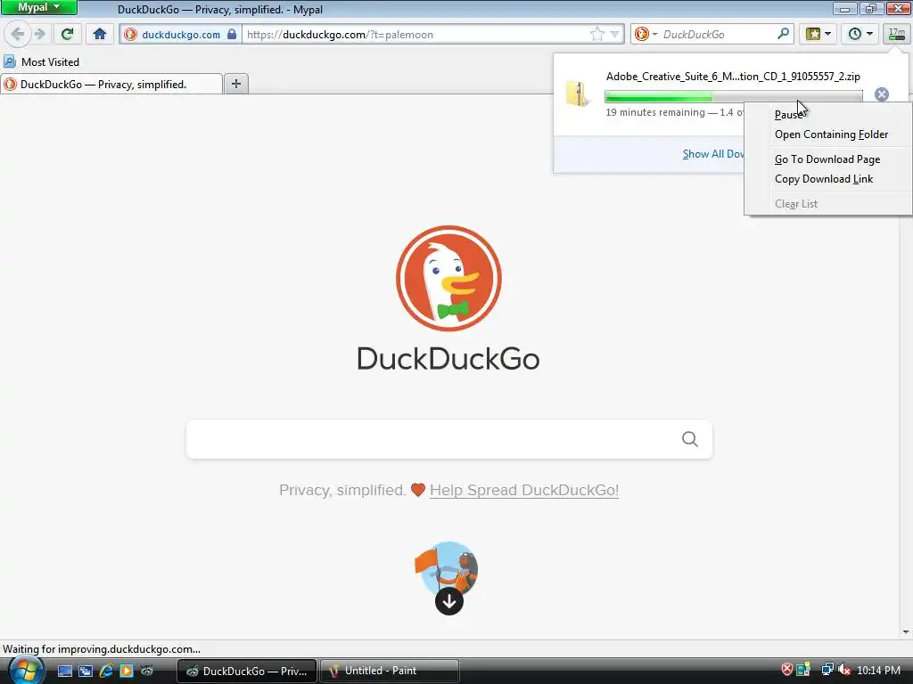Go forward with the forward arrow button
This screenshot has width=913, height=684.
[40, 34]
